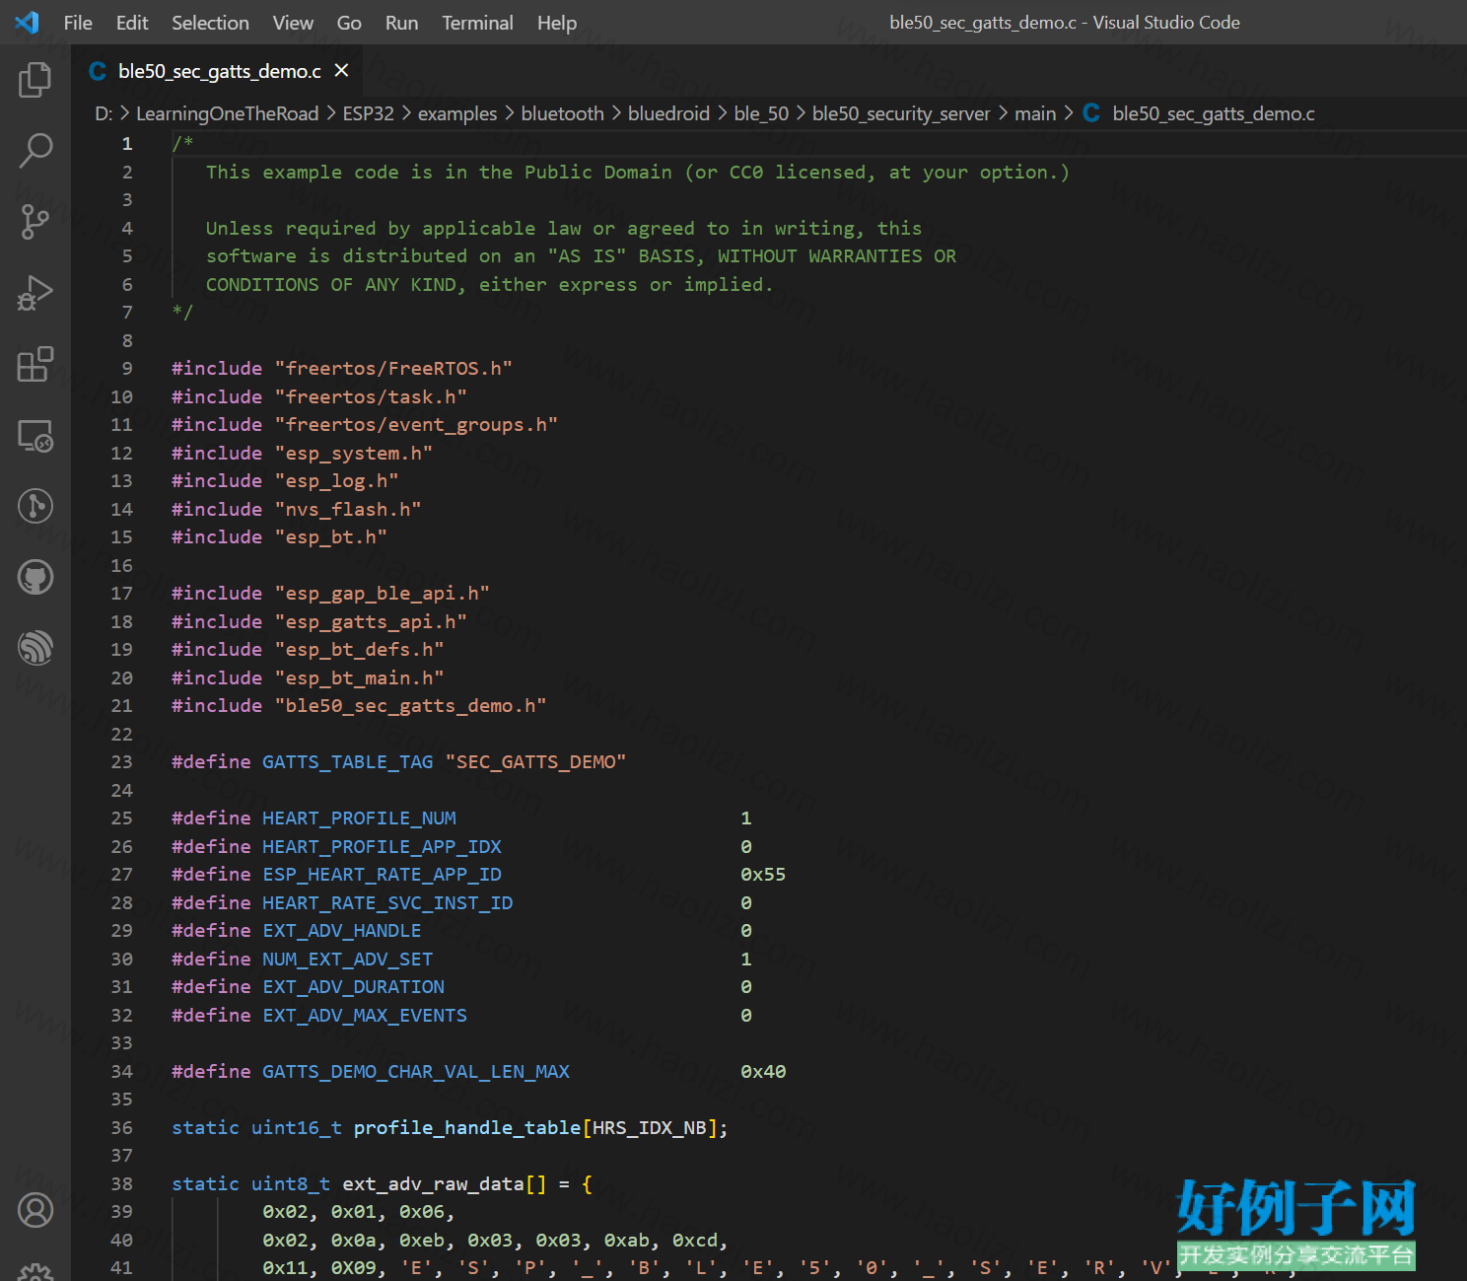Image resolution: width=1467 pixels, height=1281 pixels.
Task: Open the GitHub view in activity bar
Action: pos(35,577)
